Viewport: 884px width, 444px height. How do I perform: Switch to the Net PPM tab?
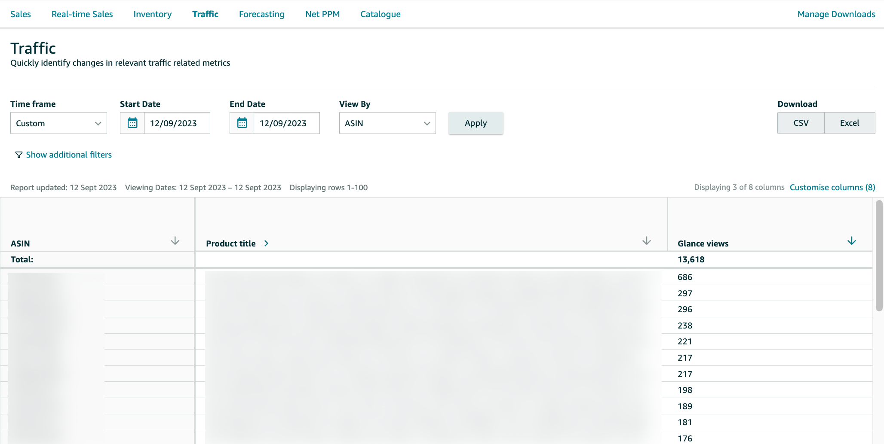[x=322, y=14]
